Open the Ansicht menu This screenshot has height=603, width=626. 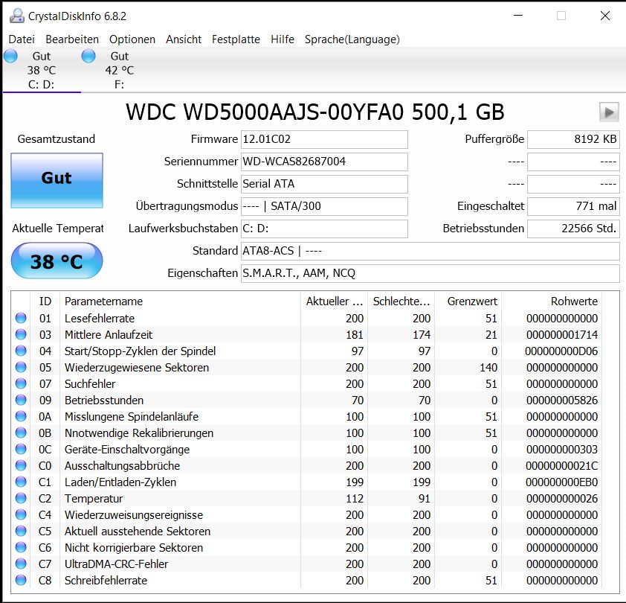(184, 39)
